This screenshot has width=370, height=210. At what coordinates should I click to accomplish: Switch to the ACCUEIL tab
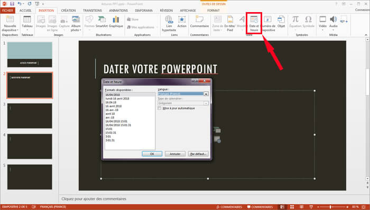pos(25,11)
